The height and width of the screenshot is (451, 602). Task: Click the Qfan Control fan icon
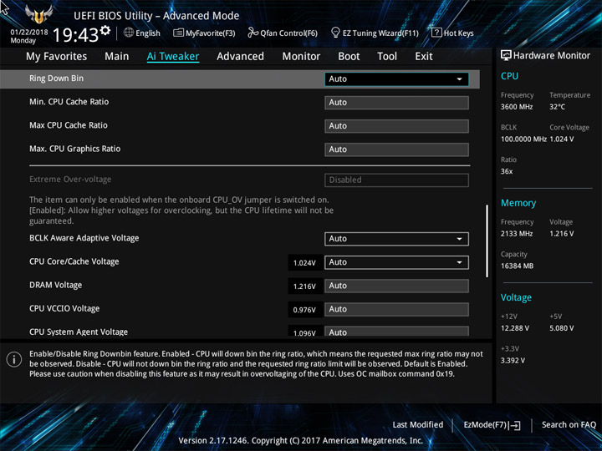pos(253,33)
